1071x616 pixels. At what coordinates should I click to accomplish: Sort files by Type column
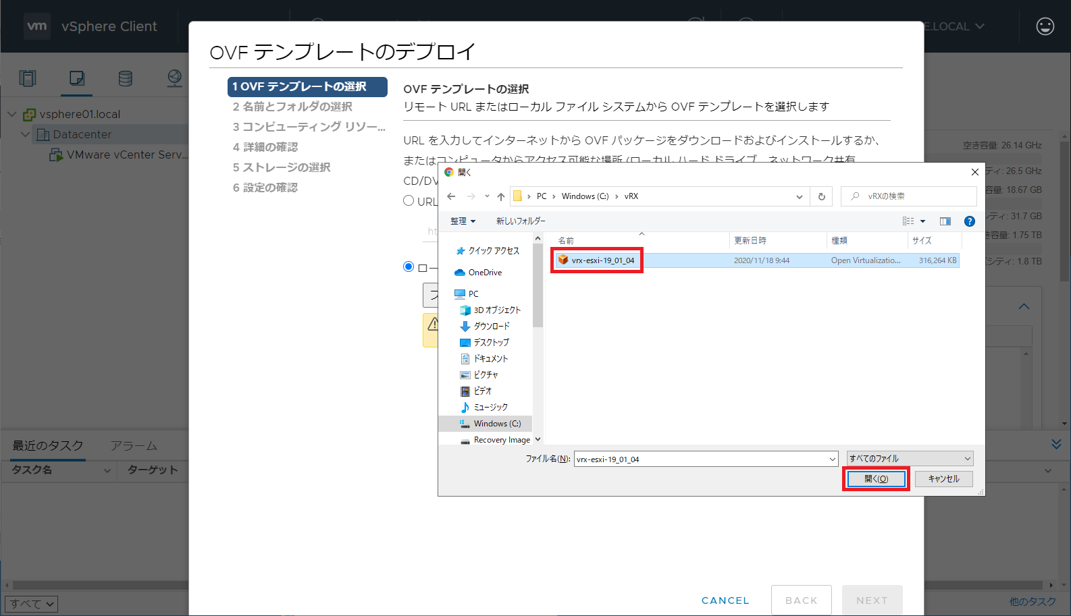click(839, 241)
